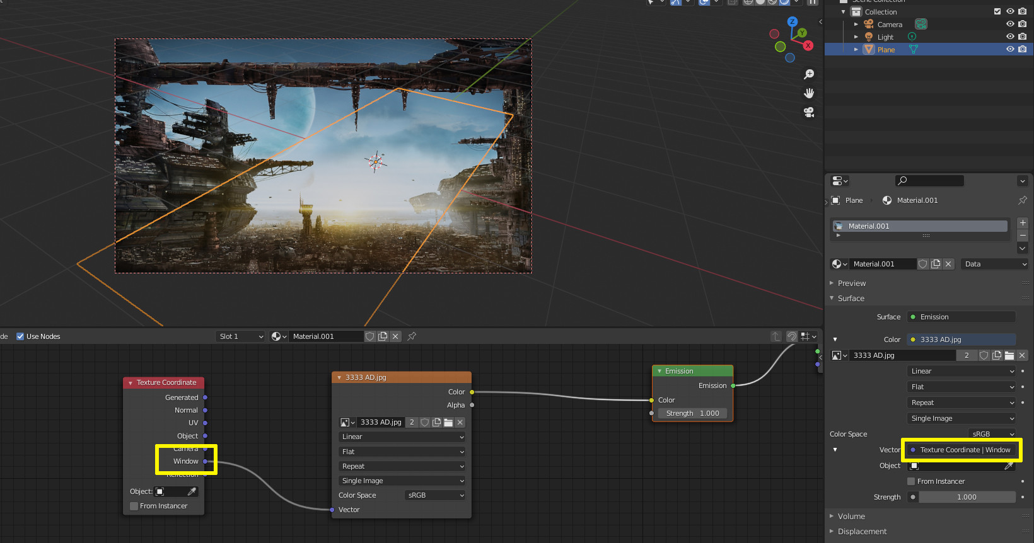Image resolution: width=1034 pixels, height=543 pixels.
Task: Click eyedropper next to Object field in Texture Coordinate node
Action: click(x=192, y=491)
